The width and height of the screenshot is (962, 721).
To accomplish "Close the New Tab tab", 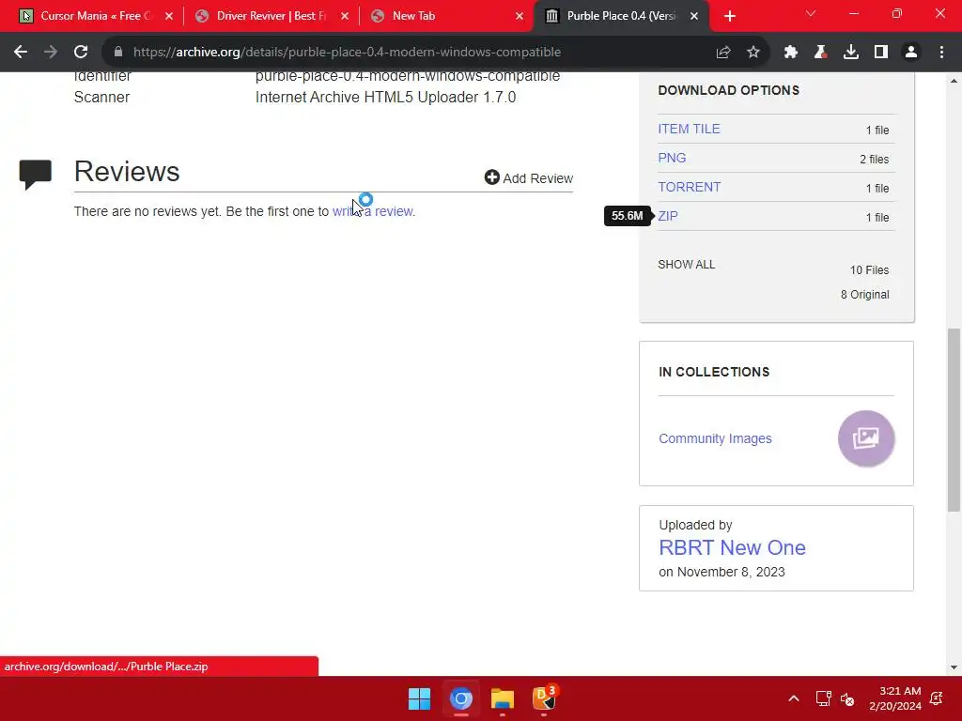I will pos(520,17).
